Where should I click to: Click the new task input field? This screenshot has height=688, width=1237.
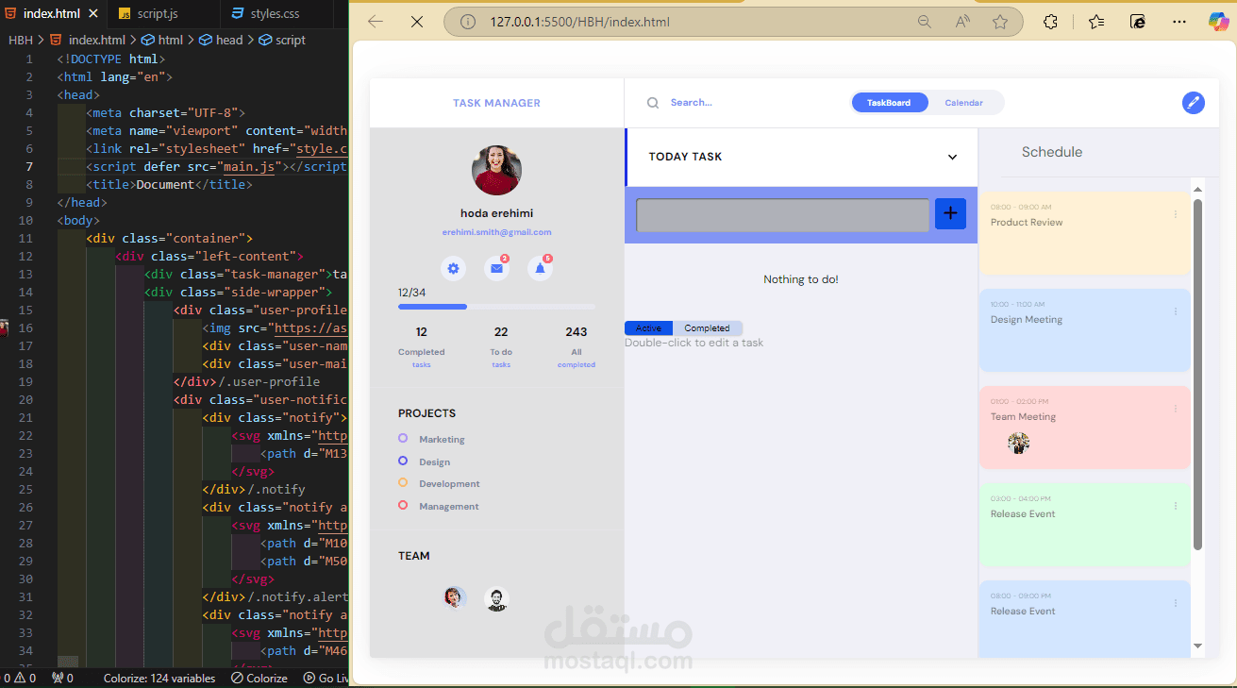click(x=783, y=215)
